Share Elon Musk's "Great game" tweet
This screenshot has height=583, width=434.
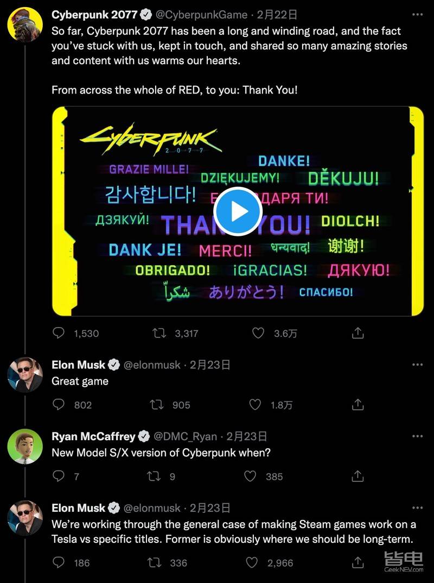pyautogui.click(x=358, y=404)
